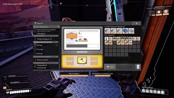Select the first item without count in Все предметы
The image size is (174, 98).
[x=106, y=39]
